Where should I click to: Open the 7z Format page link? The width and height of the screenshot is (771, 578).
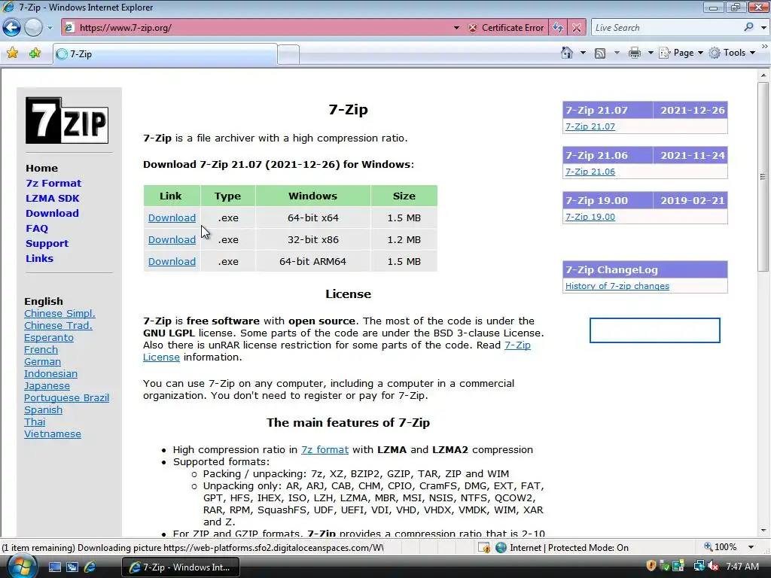[53, 184]
